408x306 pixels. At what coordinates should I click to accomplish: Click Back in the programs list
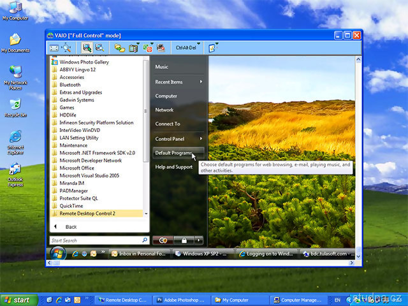click(71, 227)
